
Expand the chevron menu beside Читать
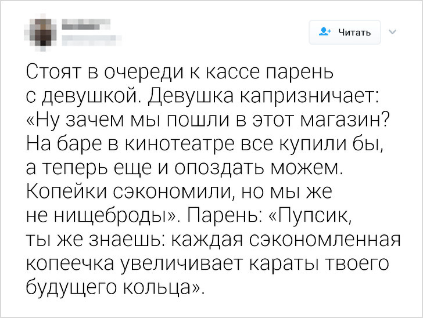point(391,31)
